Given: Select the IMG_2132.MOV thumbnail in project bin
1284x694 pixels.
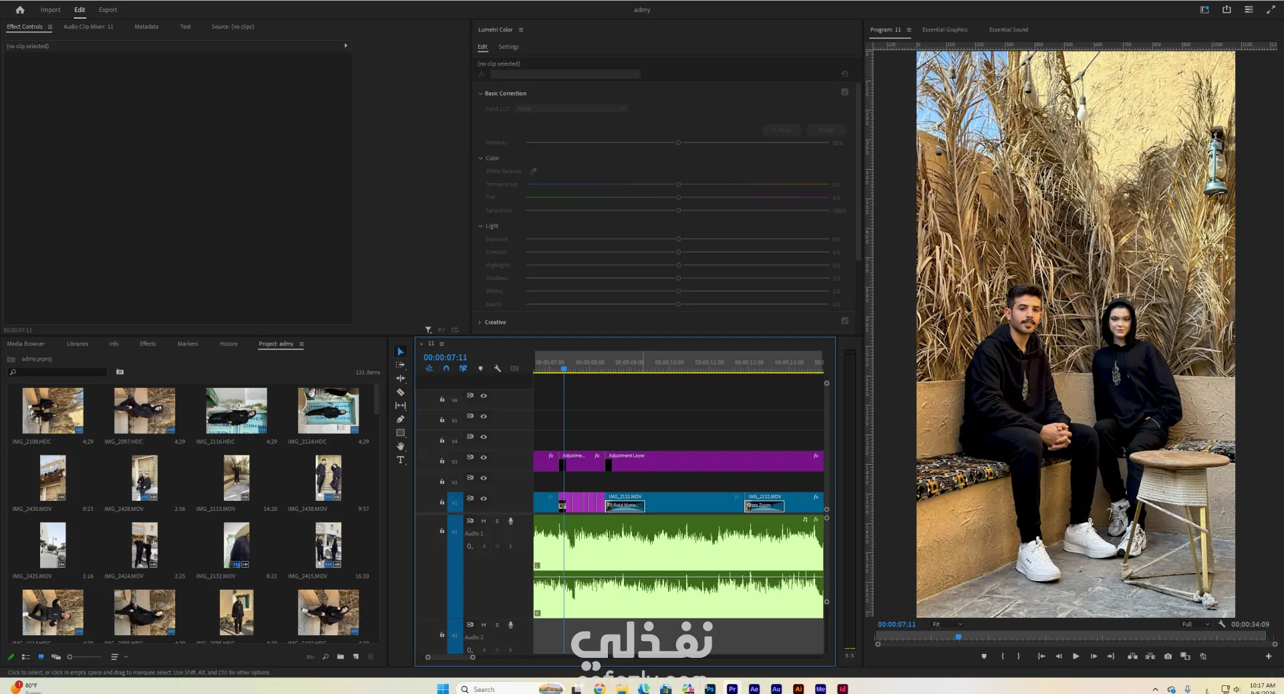Looking at the screenshot, I should (236, 546).
